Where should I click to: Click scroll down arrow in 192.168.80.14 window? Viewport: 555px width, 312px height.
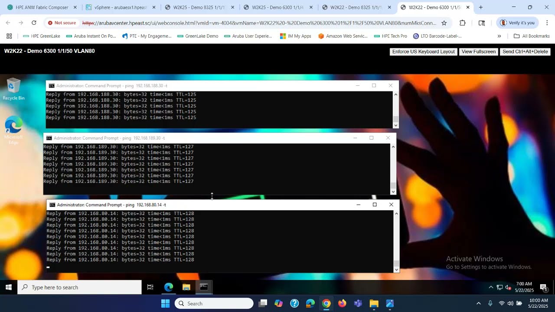point(396,270)
